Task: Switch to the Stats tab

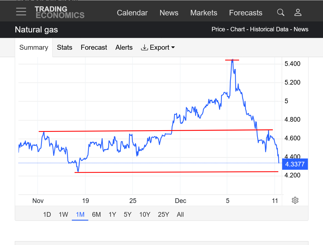Action: 64,48
